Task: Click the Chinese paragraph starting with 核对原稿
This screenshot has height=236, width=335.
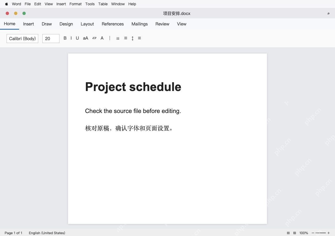Action: [129, 128]
